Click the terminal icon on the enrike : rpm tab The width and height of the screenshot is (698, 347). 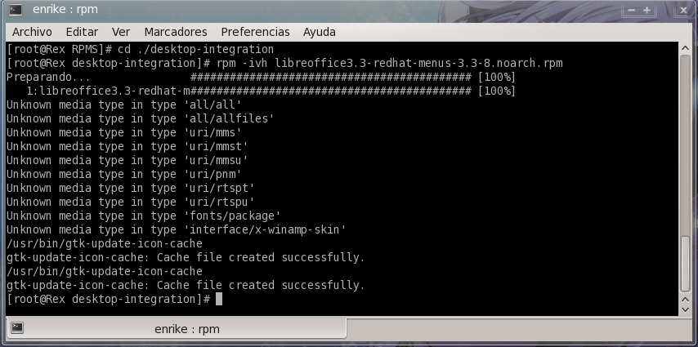pos(17,328)
